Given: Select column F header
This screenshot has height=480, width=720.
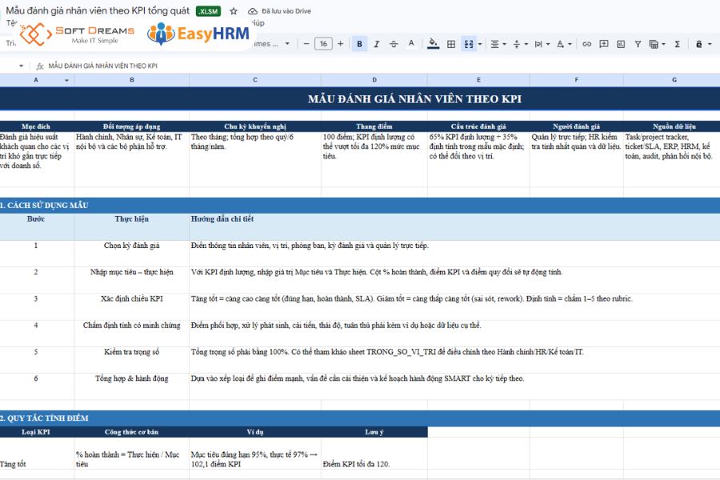Looking at the screenshot, I should 577,80.
